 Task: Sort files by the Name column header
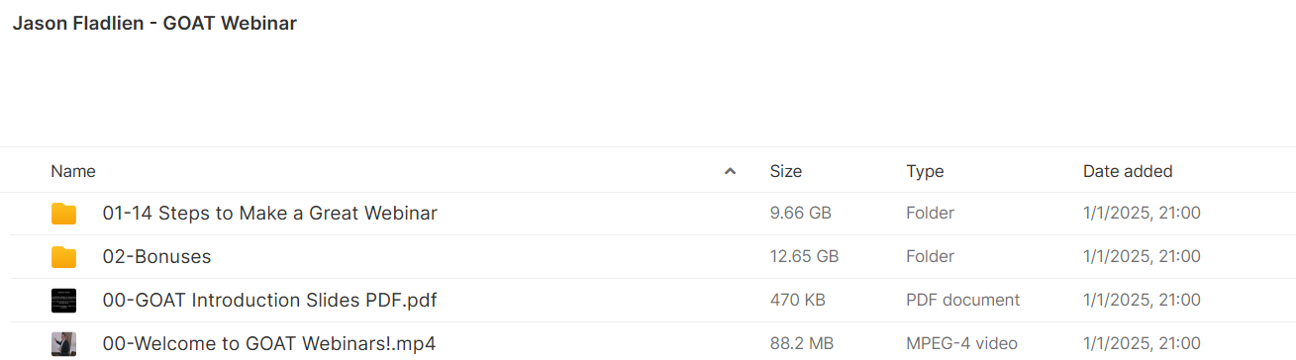click(73, 171)
